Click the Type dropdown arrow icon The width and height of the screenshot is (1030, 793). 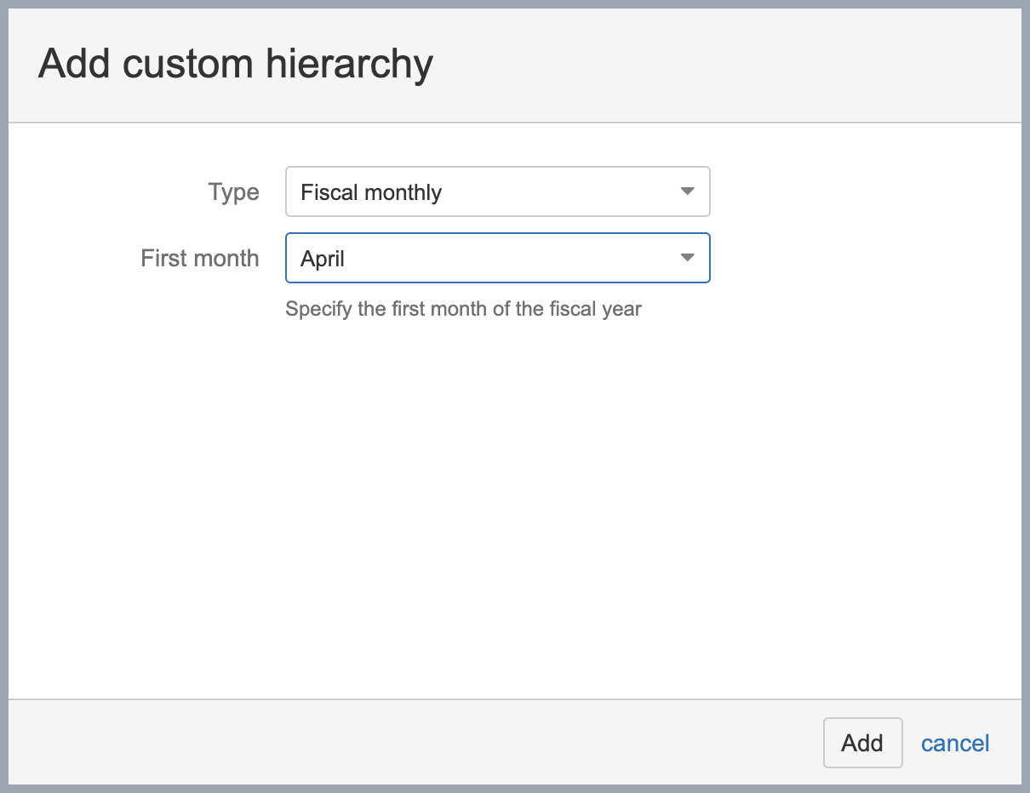(688, 191)
